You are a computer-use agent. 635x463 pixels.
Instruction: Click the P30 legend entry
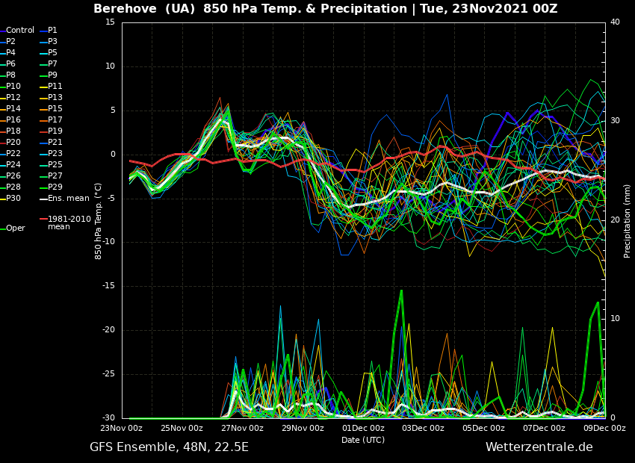13,199
